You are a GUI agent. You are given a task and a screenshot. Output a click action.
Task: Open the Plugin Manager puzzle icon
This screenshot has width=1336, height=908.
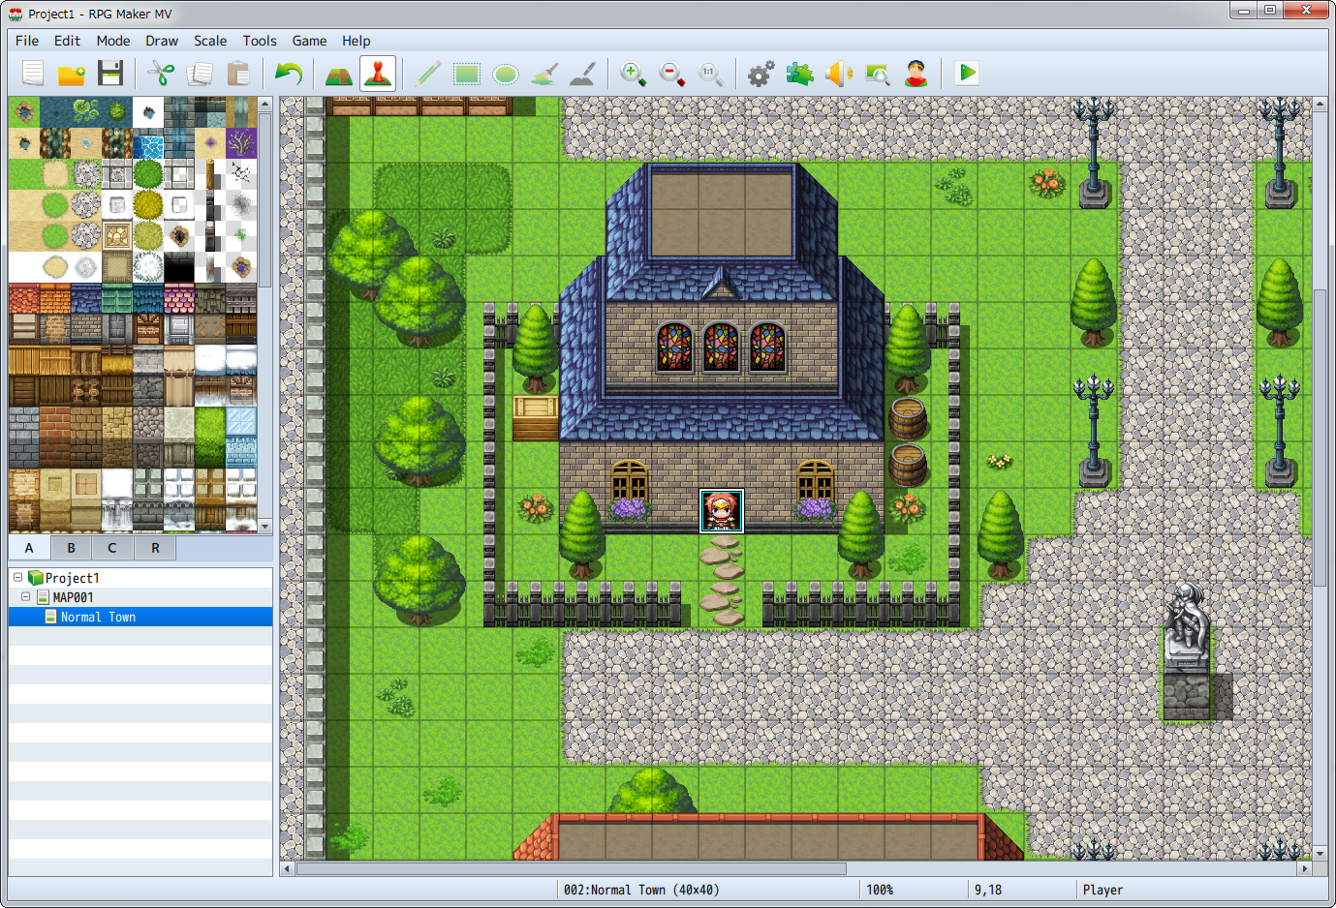(800, 74)
